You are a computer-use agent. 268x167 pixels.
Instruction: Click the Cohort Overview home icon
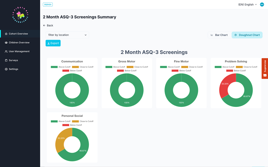click(x=6, y=34)
